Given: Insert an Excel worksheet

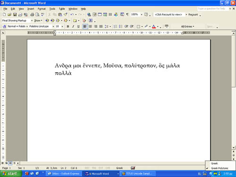Looking at the screenshot, I should [105, 15].
